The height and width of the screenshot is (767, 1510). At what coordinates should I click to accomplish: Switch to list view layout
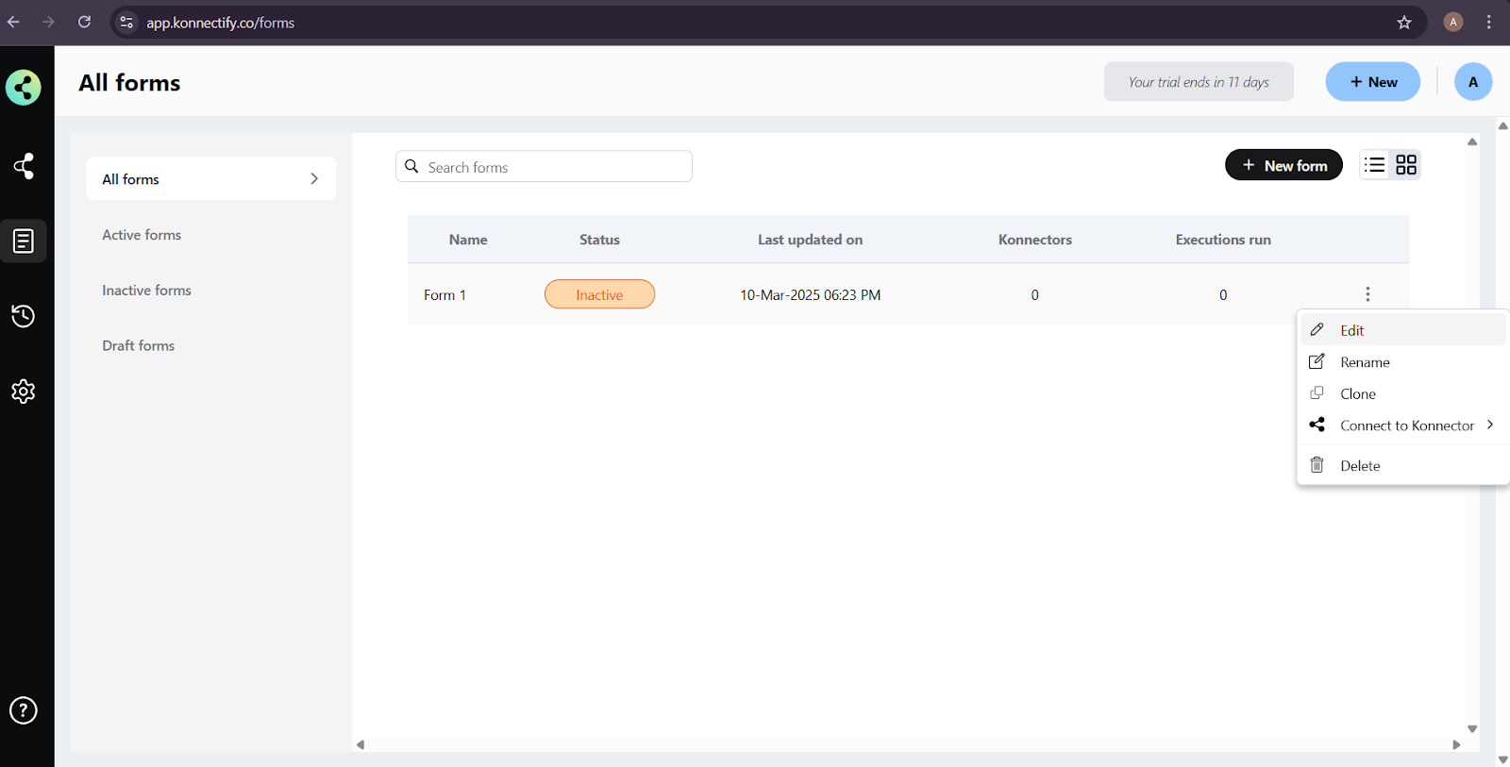click(1375, 165)
